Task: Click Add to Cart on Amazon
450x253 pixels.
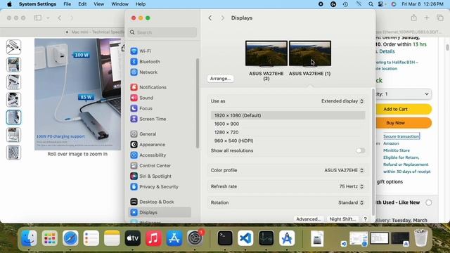Action: coord(404,110)
